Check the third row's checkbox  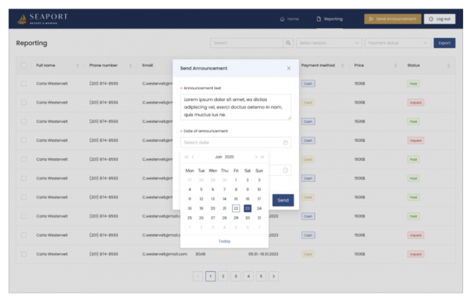point(24,121)
